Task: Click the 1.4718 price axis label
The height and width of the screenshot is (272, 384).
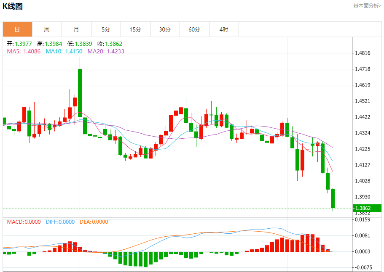Action: [363, 69]
